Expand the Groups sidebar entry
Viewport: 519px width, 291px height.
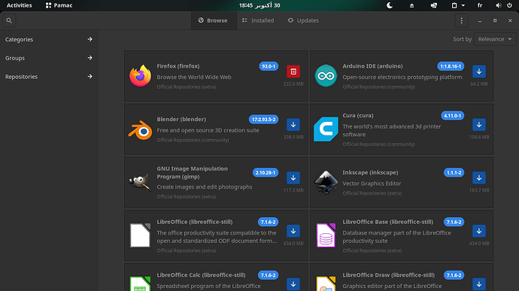pos(49,58)
